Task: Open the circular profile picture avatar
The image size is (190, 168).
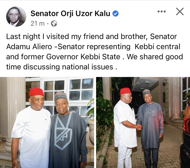Action: (16, 17)
